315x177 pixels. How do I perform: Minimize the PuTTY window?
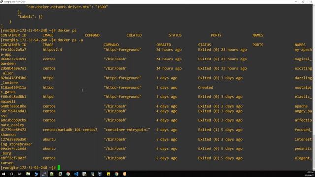[x=296, y=2]
